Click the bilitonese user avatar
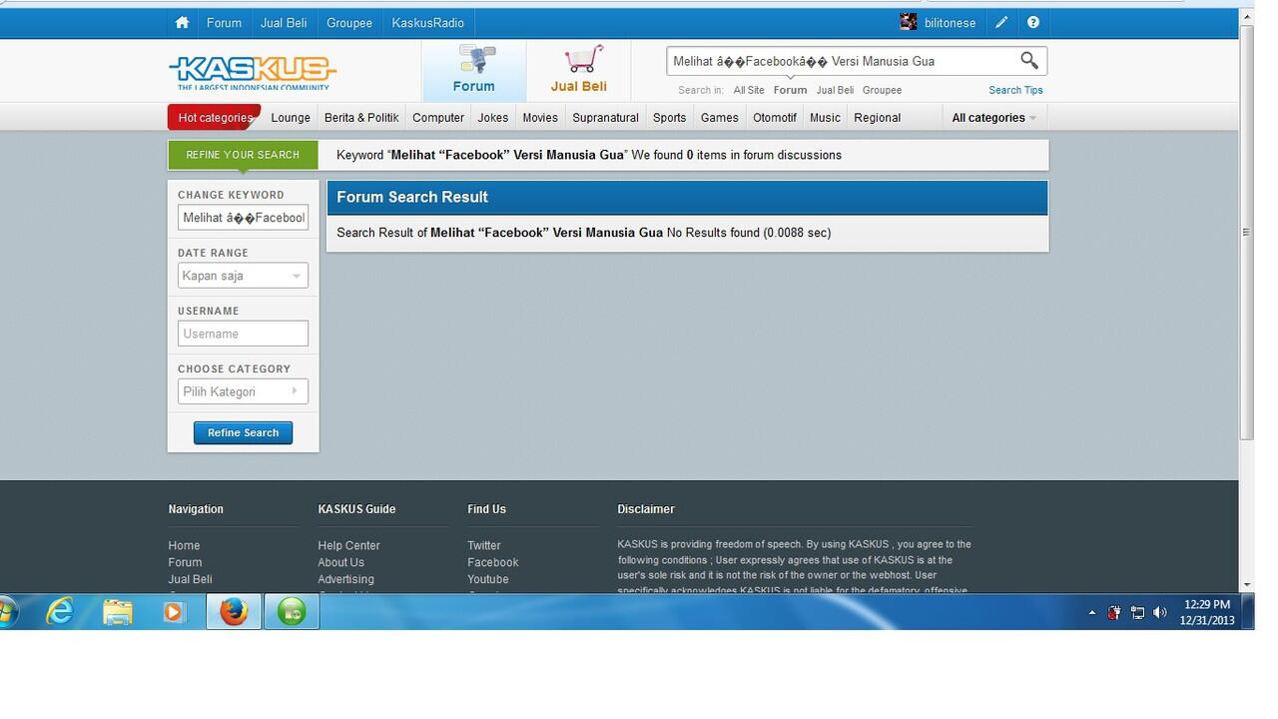 click(x=908, y=22)
